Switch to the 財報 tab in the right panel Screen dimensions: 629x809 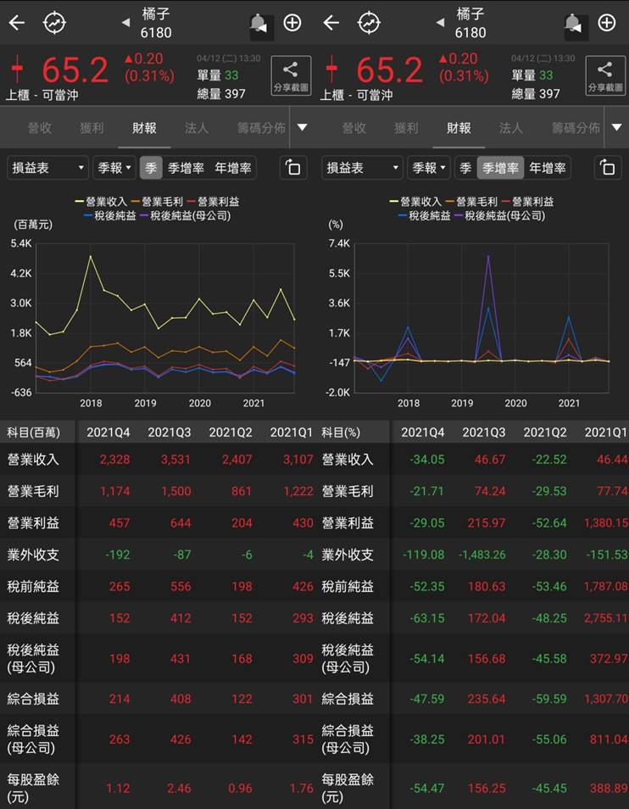(459, 128)
